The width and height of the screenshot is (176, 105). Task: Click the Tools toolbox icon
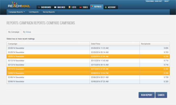click(80, 7)
